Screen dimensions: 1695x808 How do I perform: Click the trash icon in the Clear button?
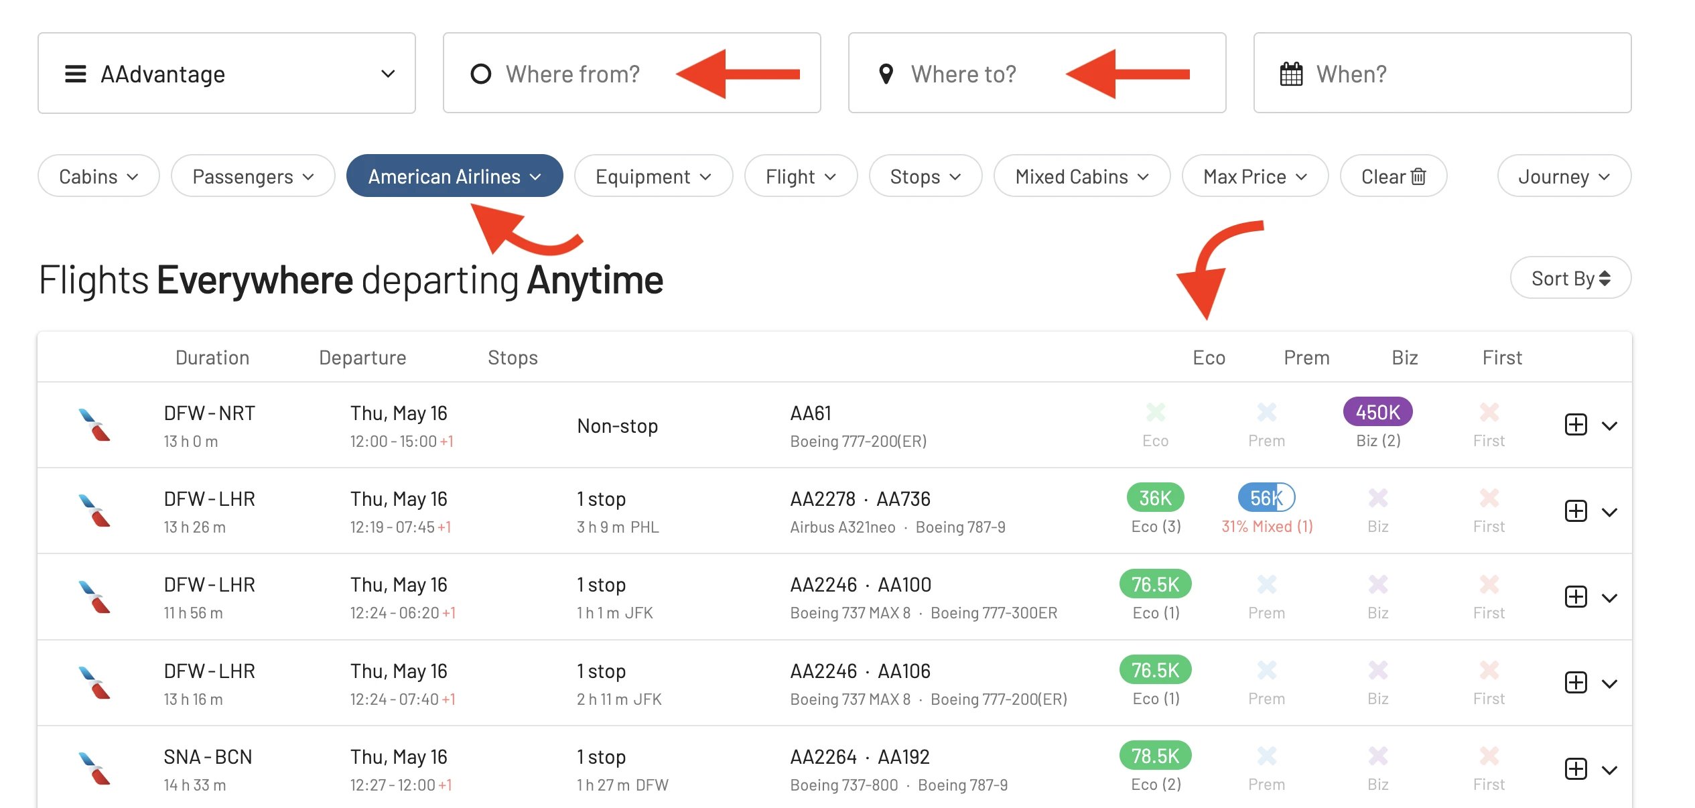[1418, 176]
